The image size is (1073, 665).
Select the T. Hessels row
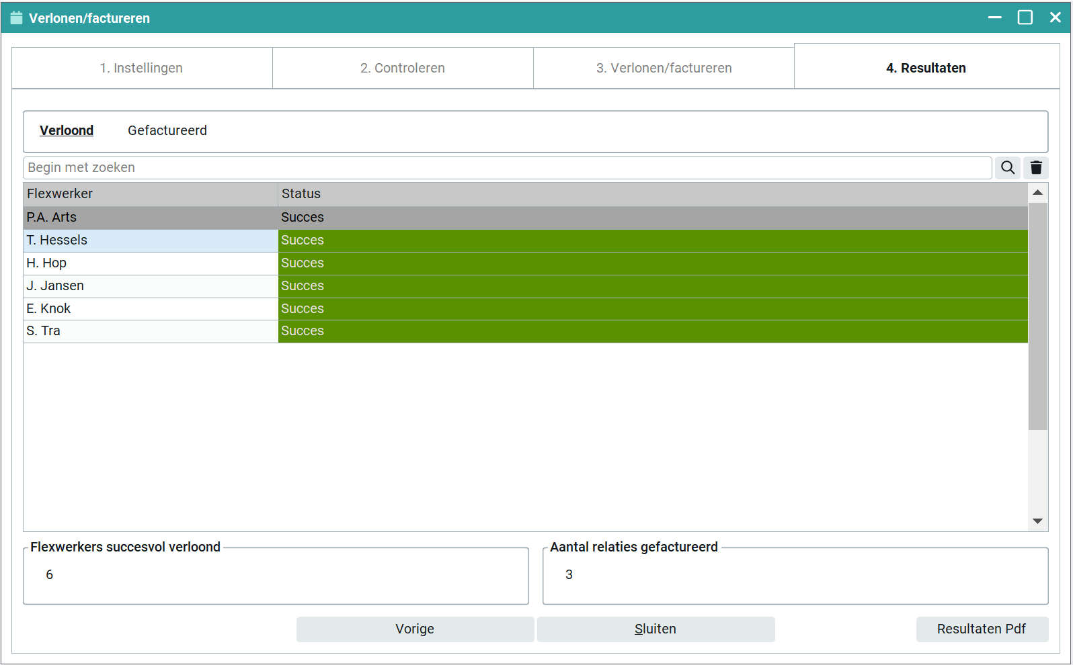click(151, 240)
